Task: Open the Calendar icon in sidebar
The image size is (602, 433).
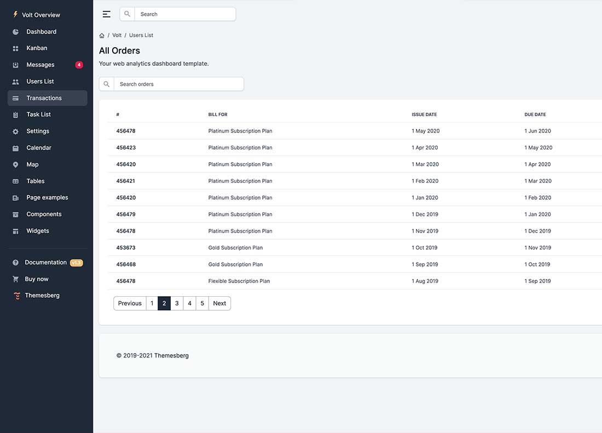Action: tap(15, 147)
